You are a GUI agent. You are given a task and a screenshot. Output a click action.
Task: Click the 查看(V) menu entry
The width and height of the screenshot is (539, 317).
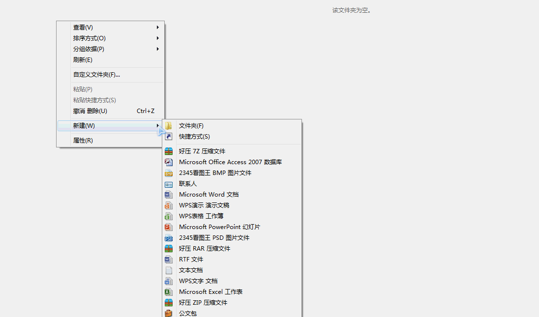click(x=83, y=28)
